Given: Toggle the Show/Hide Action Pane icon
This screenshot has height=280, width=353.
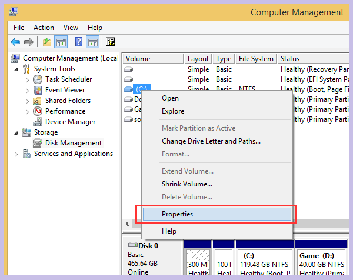Looking at the screenshot, I should pyautogui.click(x=92, y=42).
